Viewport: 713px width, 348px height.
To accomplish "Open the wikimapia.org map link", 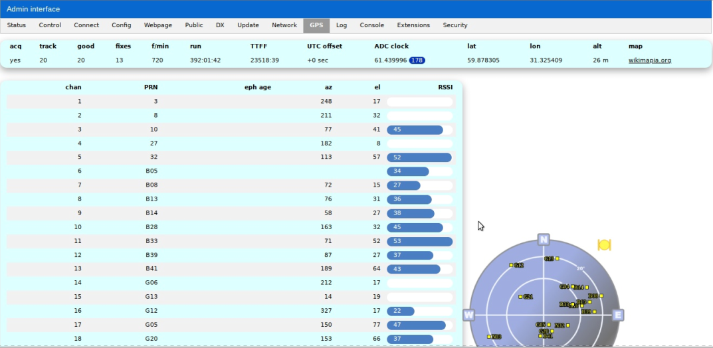I will (x=649, y=60).
